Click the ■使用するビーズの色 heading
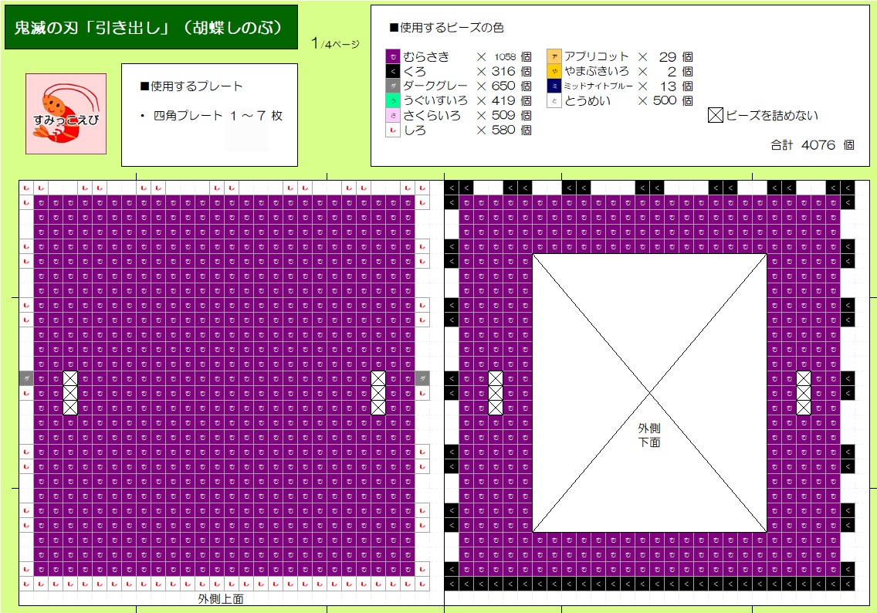This screenshot has height=613, width=877. 446,27
